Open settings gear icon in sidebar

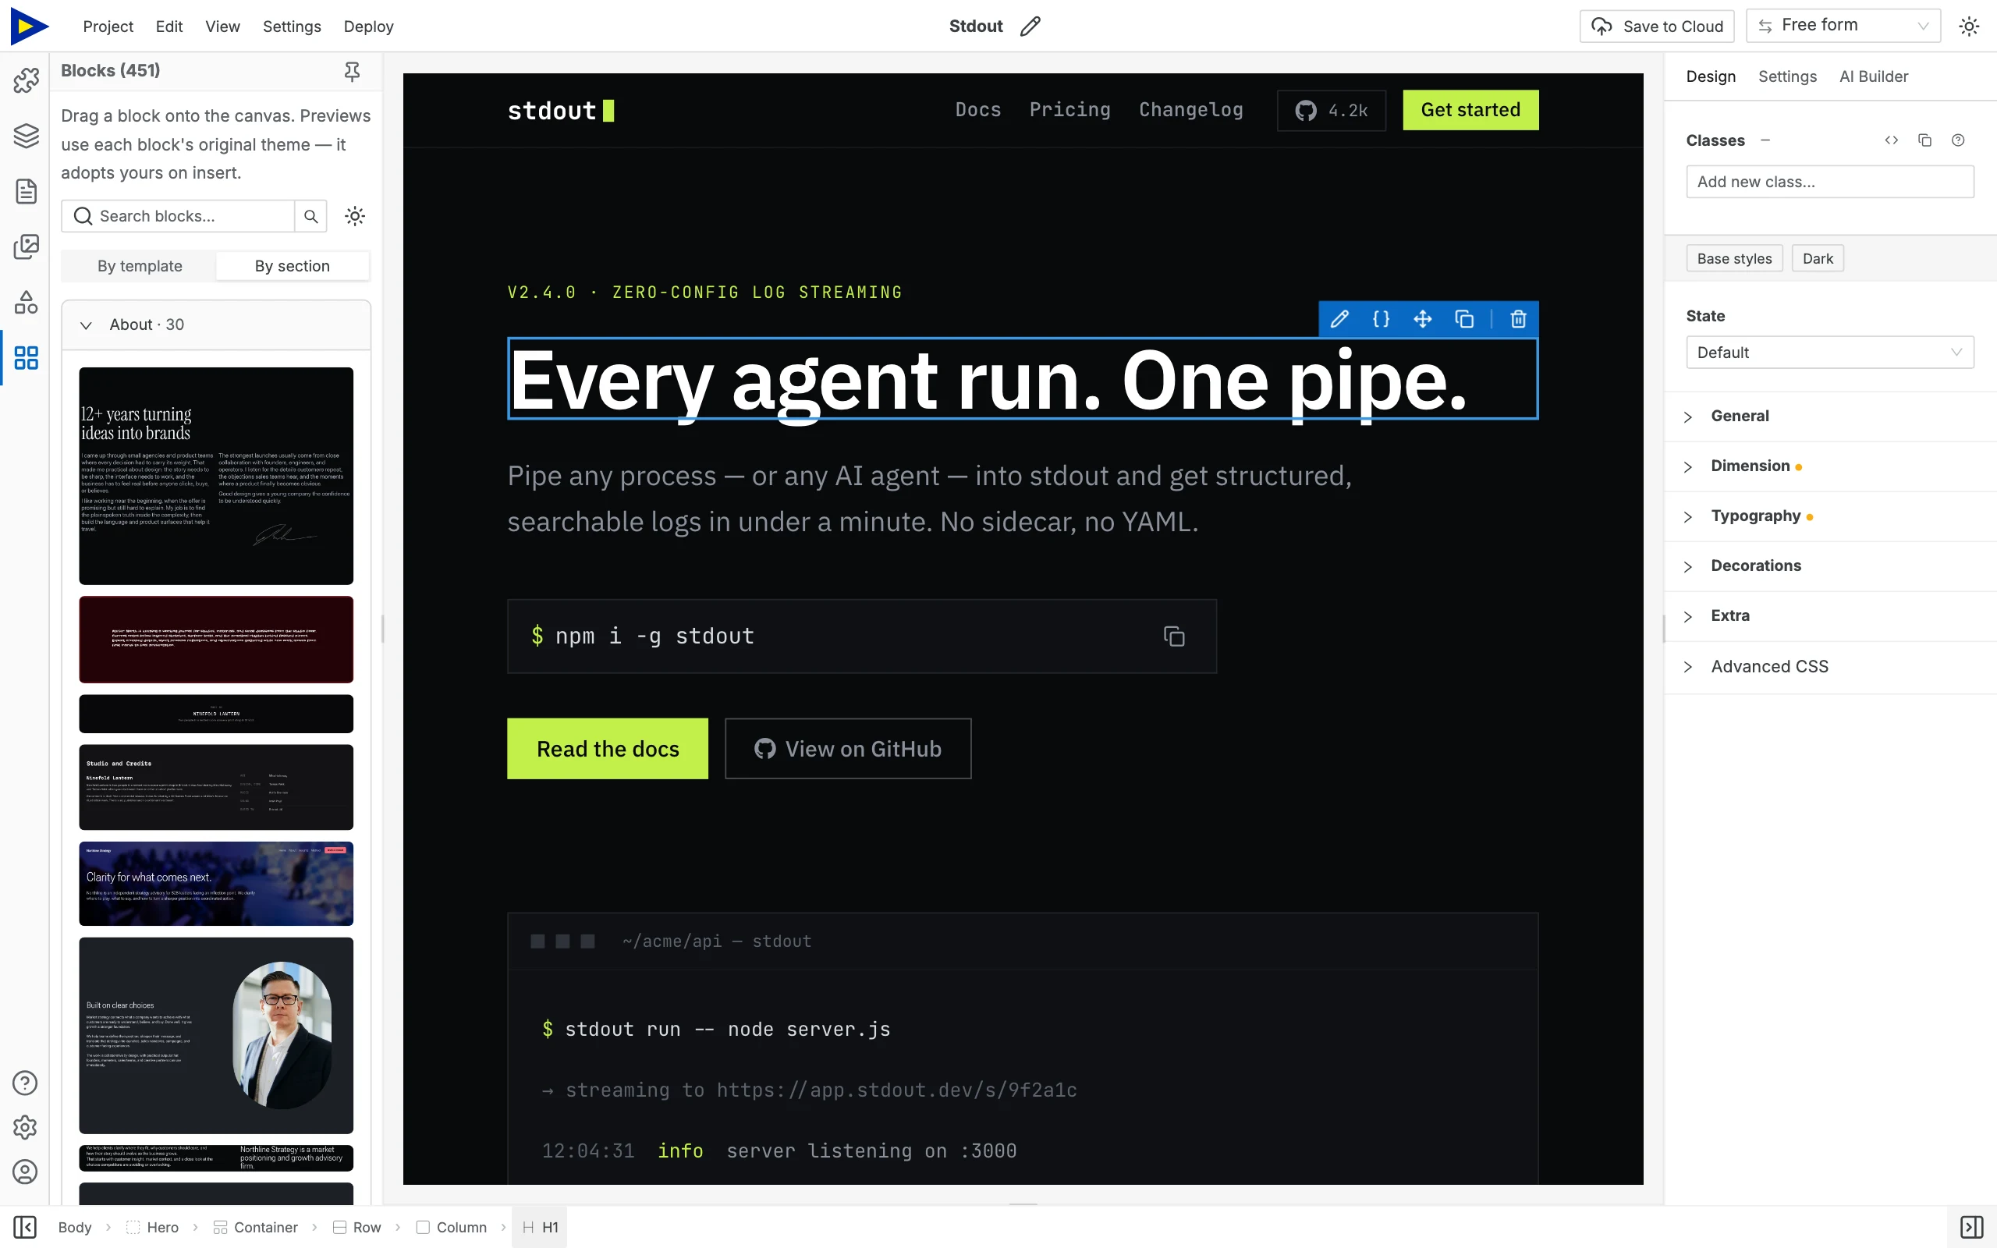(26, 1126)
